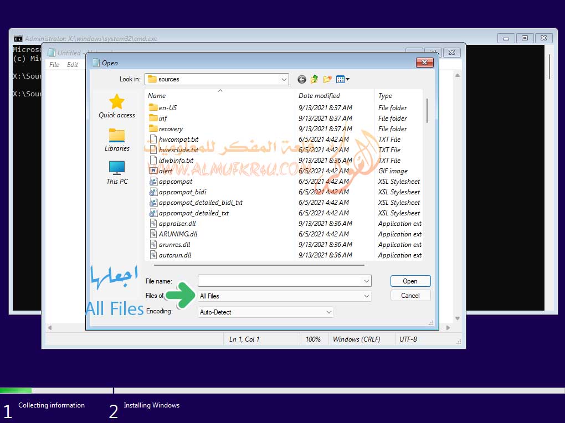This screenshot has height=423, width=565.
Task: Select Quick access in places bar
Action: (x=117, y=106)
